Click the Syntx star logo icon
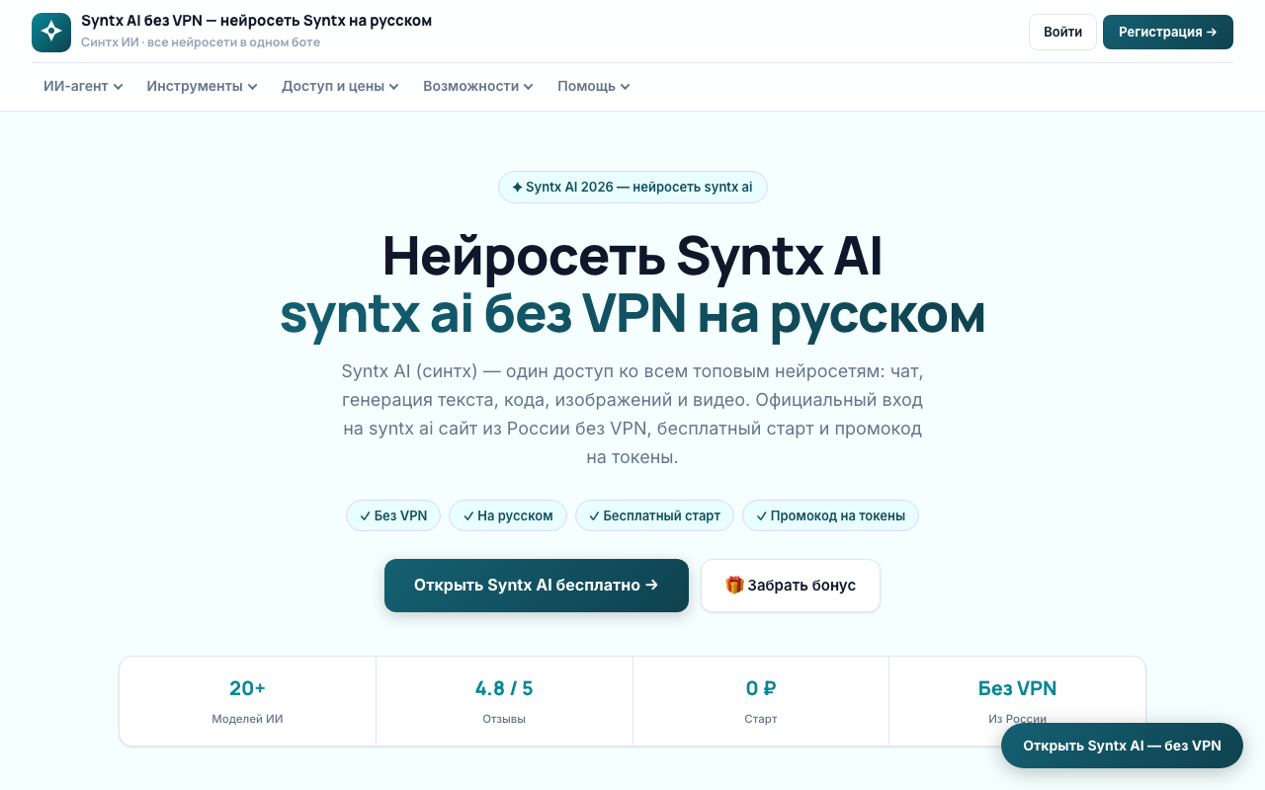 pyautogui.click(x=51, y=33)
